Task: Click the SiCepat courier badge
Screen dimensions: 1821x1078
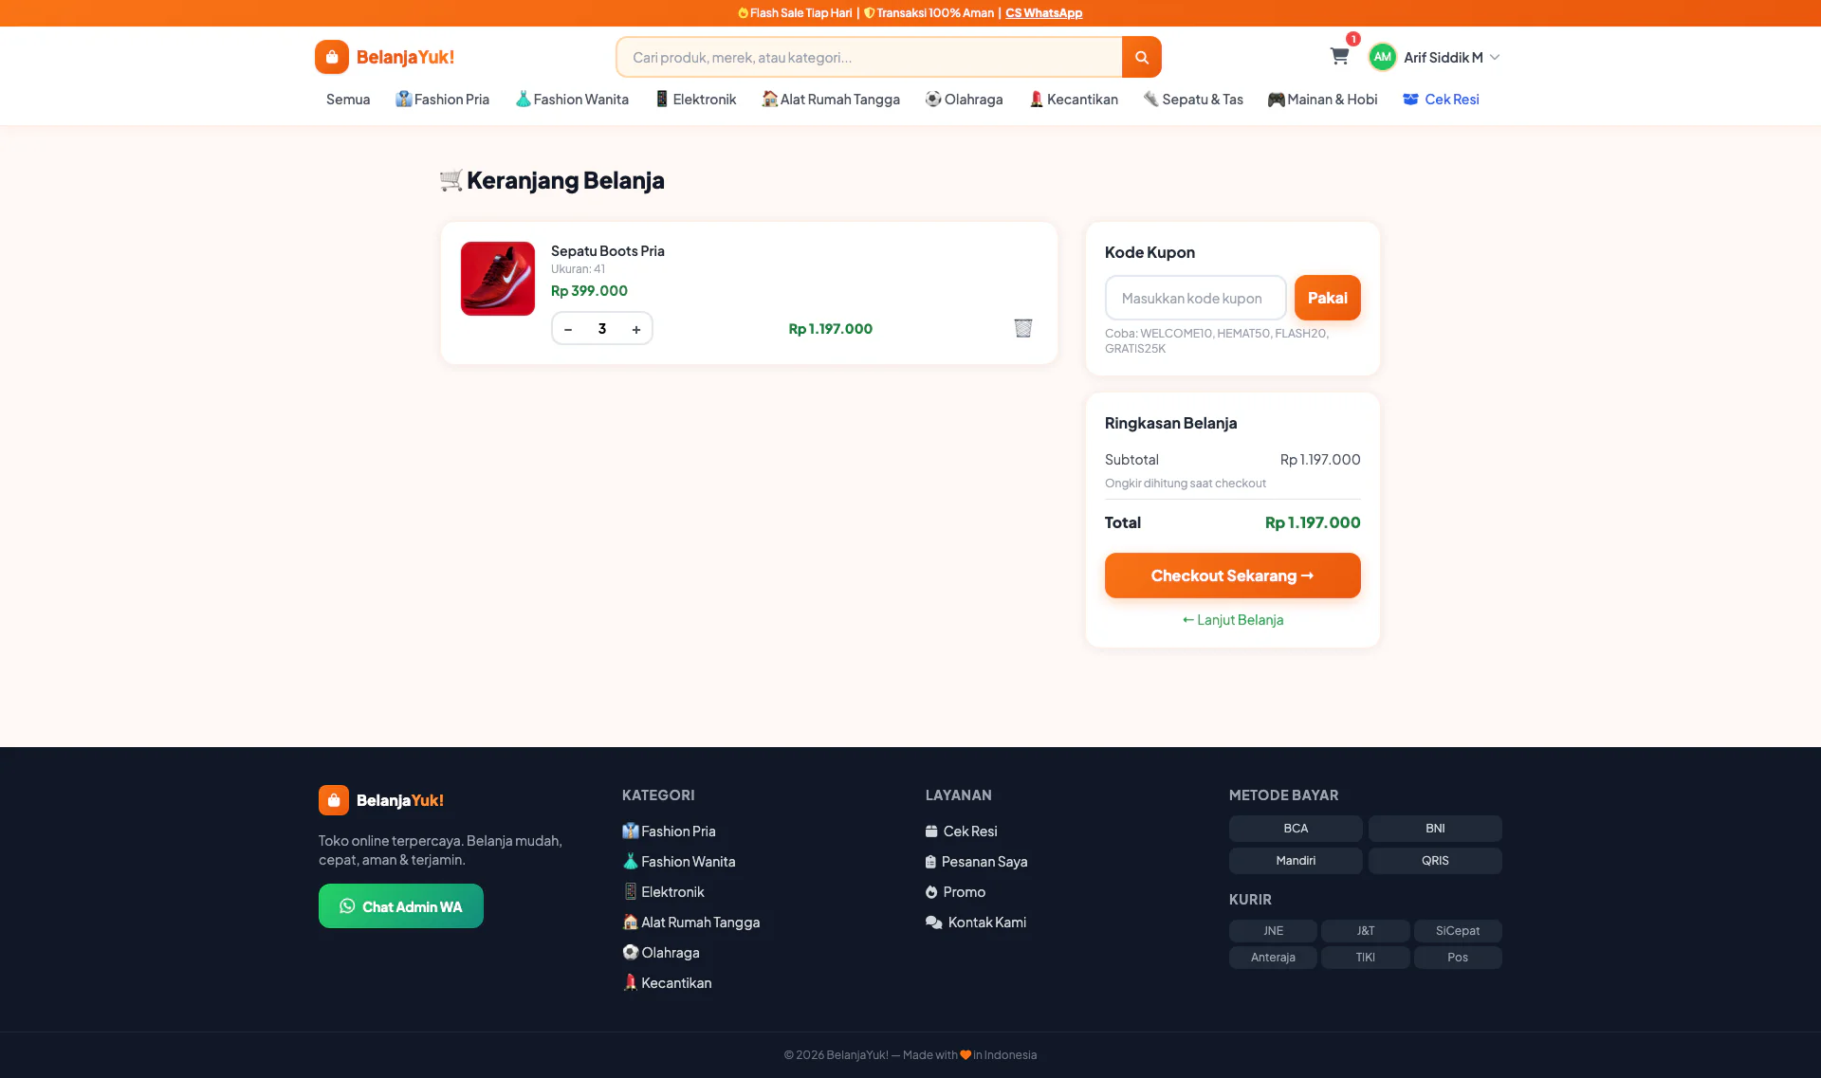Action: [x=1458, y=931]
